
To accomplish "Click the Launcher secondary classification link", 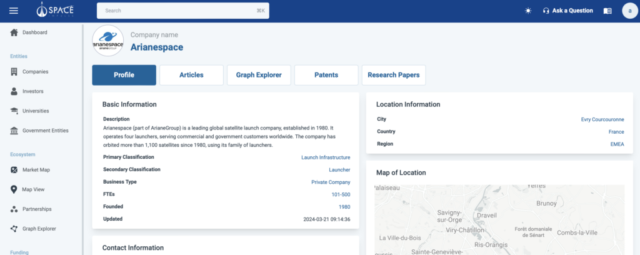I will [x=339, y=170].
